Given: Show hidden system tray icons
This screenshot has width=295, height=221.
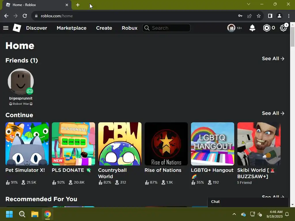Looking at the screenshot, I should 234,214.
